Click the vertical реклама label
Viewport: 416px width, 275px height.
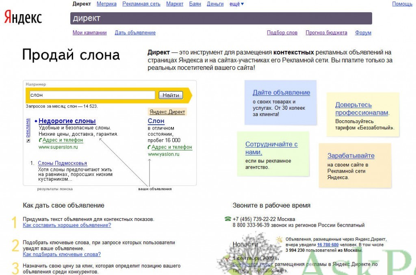coord(28,128)
